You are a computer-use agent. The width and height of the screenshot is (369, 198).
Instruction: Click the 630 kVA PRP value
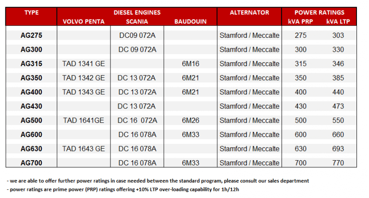coord(300,149)
